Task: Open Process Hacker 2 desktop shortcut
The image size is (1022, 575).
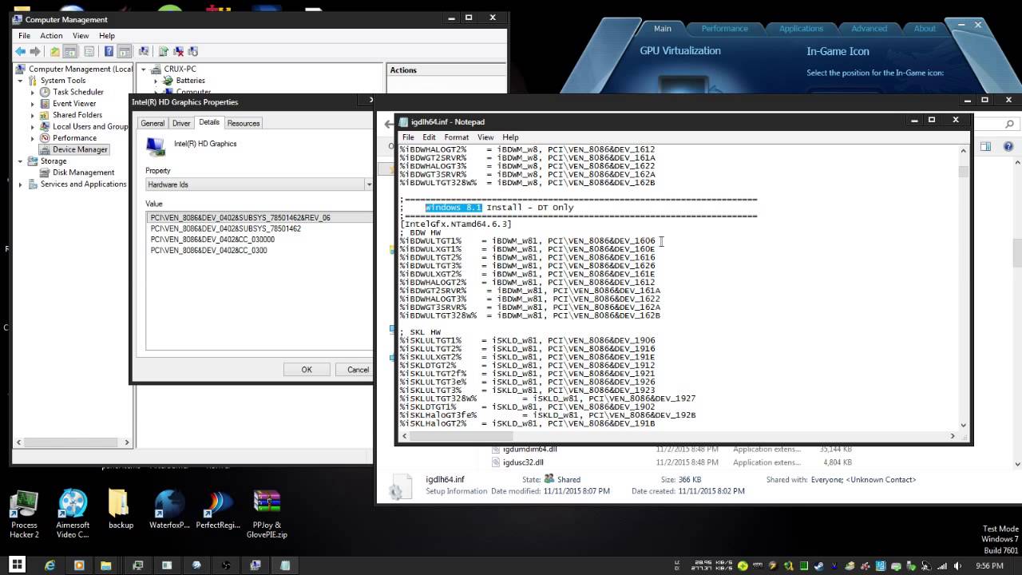Action: (24, 514)
